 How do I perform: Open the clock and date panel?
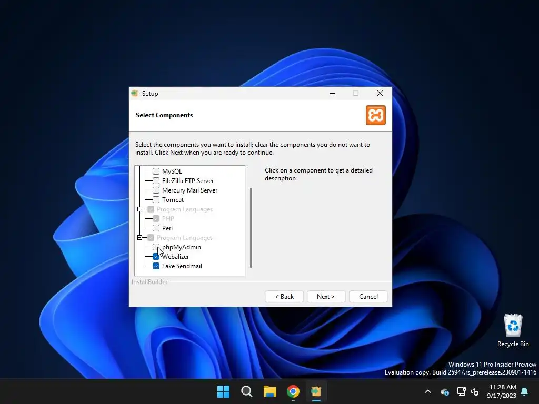tap(502, 391)
